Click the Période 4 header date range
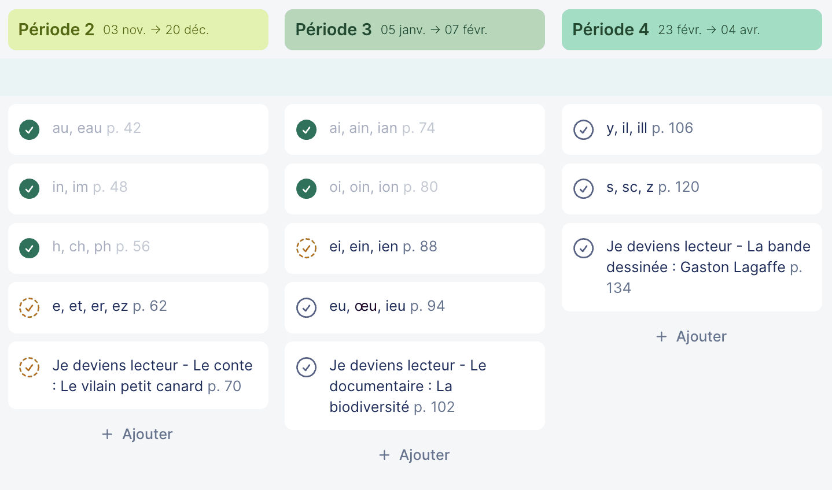 point(709,30)
